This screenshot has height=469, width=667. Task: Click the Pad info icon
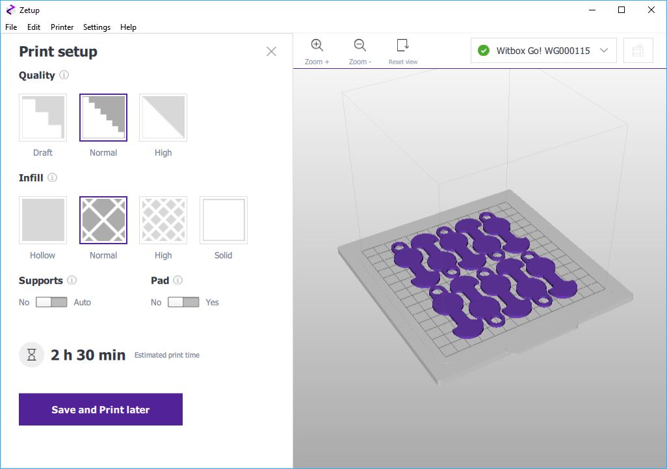point(177,281)
